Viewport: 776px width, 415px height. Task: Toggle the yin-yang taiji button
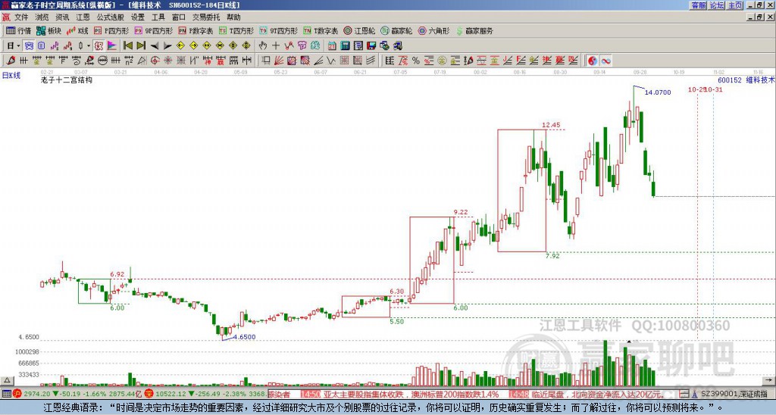[x=593, y=61]
